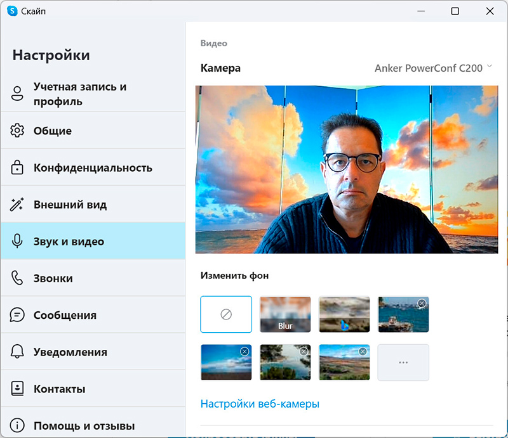Remove the harbor background image in top row
This screenshot has width=508, height=438.
click(422, 304)
